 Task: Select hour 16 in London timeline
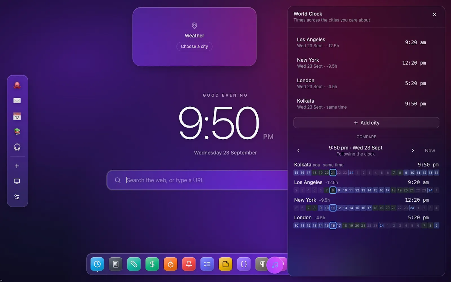[333, 226]
